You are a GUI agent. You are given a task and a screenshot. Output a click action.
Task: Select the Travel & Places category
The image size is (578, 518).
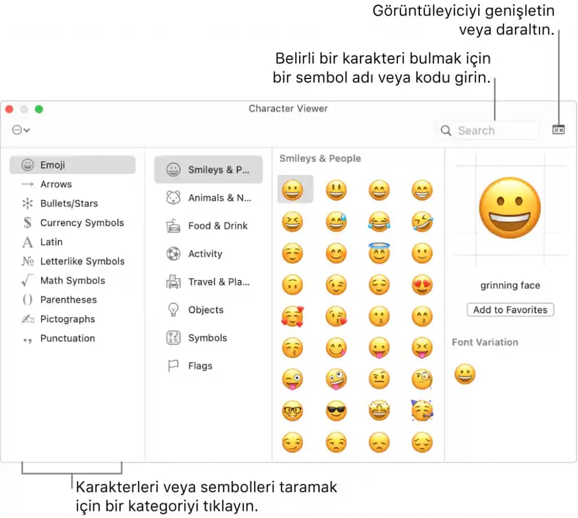click(208, 282)
